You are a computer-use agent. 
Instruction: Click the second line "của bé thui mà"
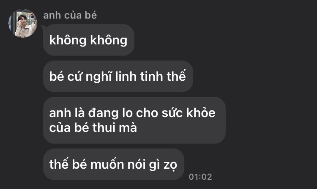click(93, 128)
